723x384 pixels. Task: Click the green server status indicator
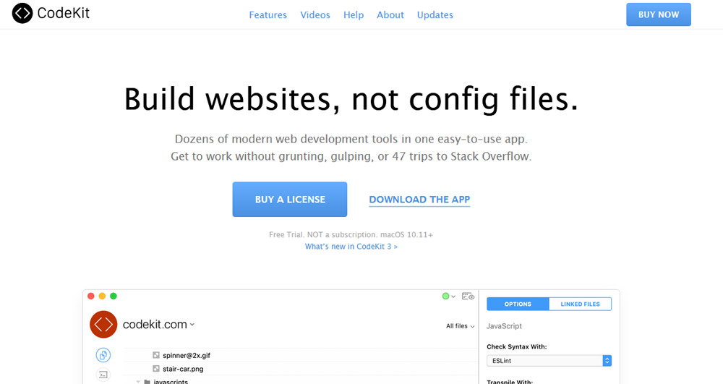coord(445,296)
